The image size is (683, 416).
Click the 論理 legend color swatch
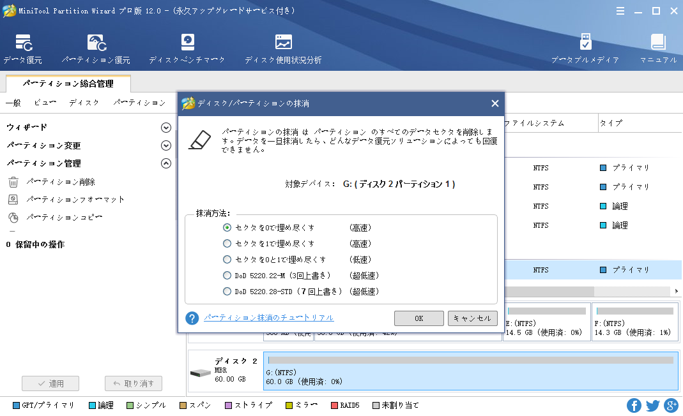[92, 406]
